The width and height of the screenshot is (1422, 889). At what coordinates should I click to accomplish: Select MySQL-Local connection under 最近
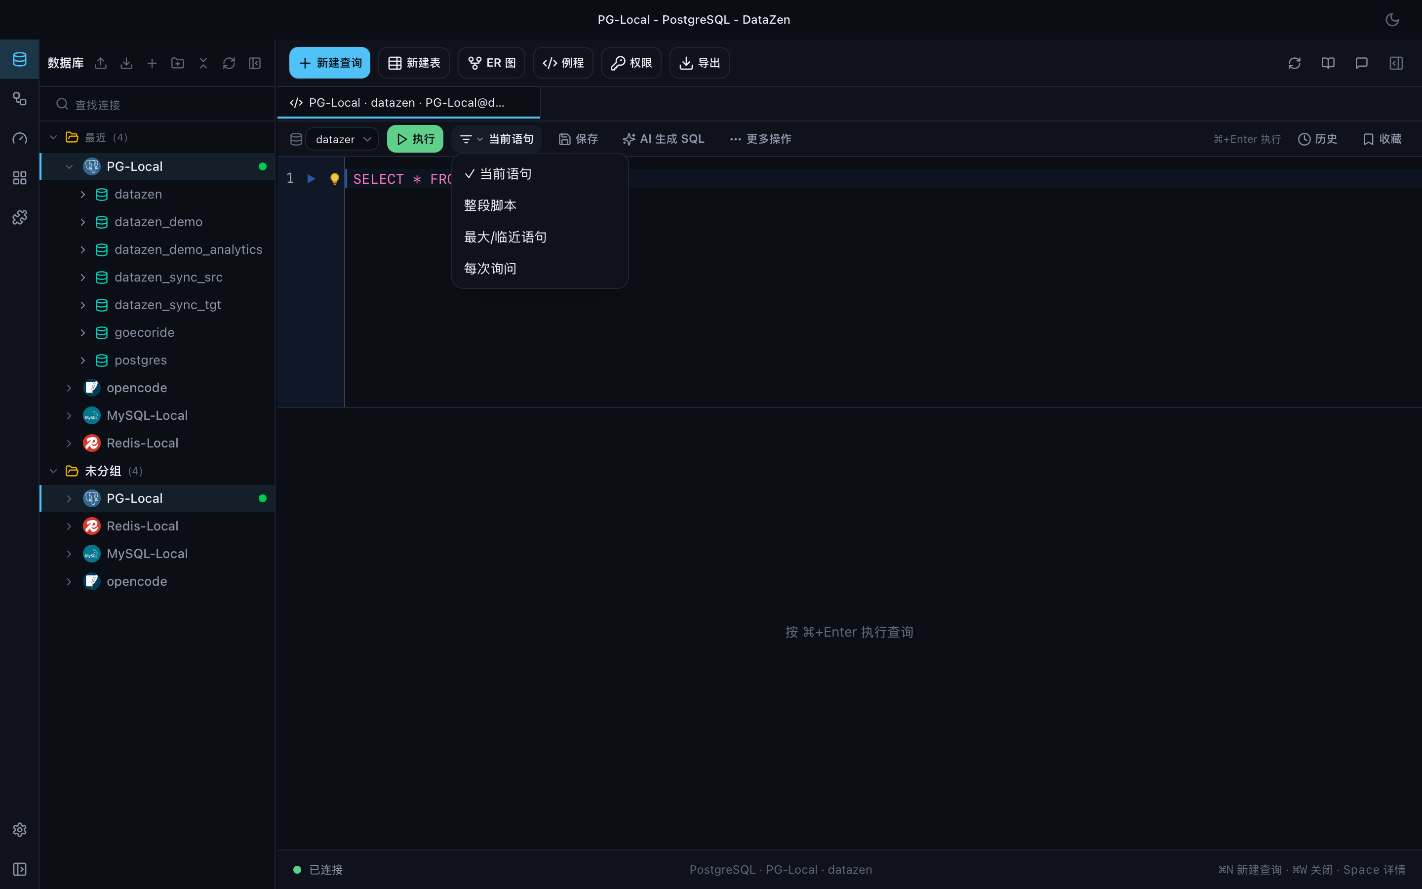(158, 415)
